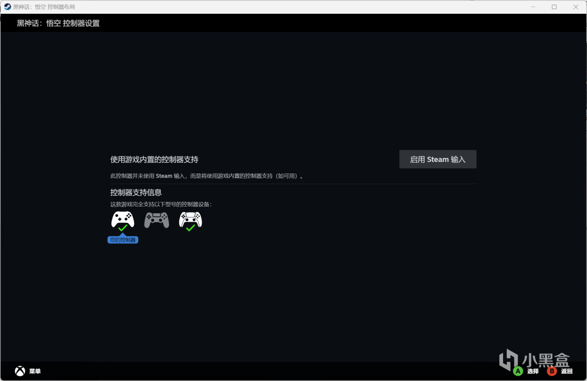Maximize the controller layout window
Image resolution: width=587 pixels, height=381 pixels.
[554, 7]
